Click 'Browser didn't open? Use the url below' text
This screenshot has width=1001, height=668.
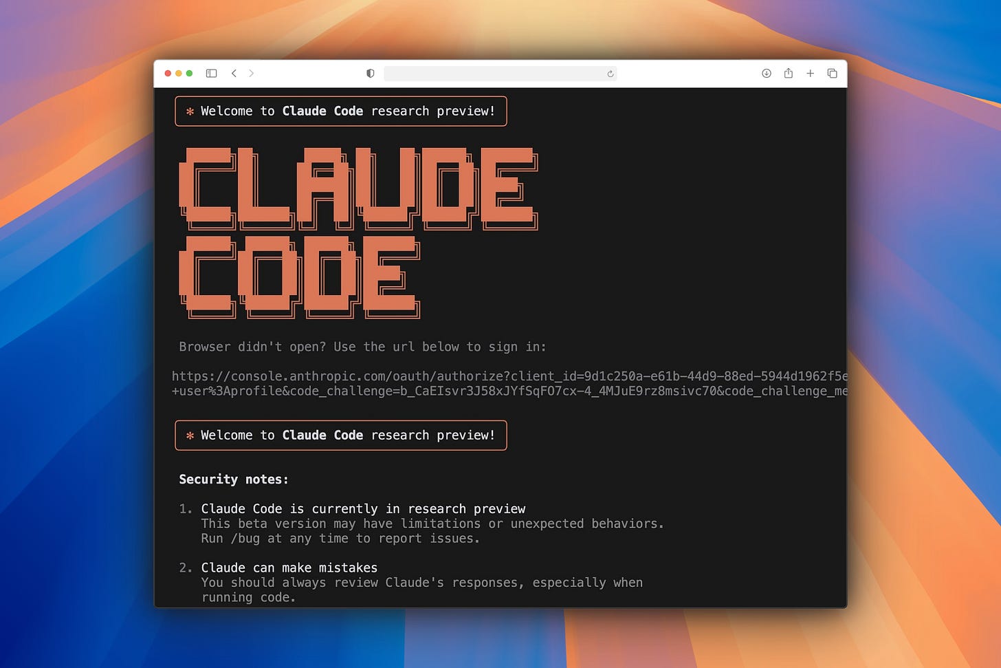point(363,347)
